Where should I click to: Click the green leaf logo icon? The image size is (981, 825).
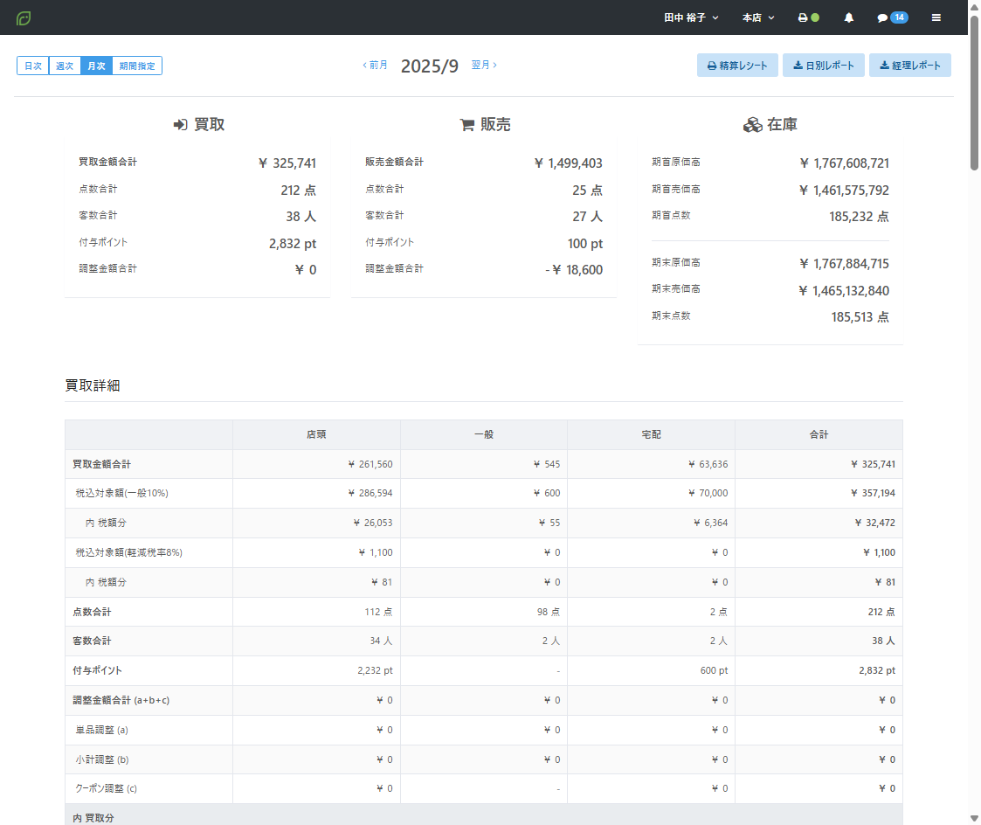coord(24,17)
